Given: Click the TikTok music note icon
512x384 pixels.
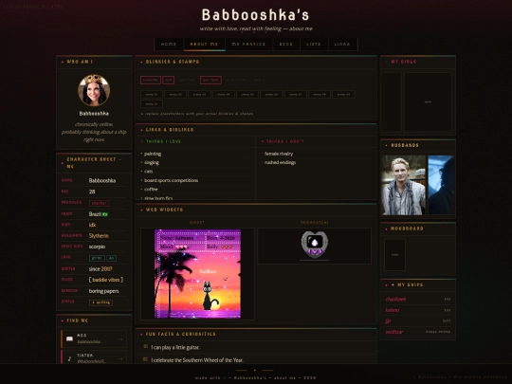Looking at the screenshot, I should pyautogui.click(x=69, y=358).
